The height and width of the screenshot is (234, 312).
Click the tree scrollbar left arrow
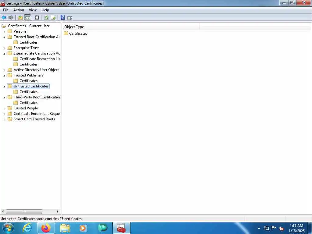click(x=3, y=211)
